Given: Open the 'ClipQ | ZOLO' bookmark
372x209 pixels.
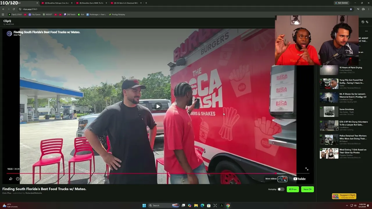Looking at the screenshot, I should [x=15, y=15].
